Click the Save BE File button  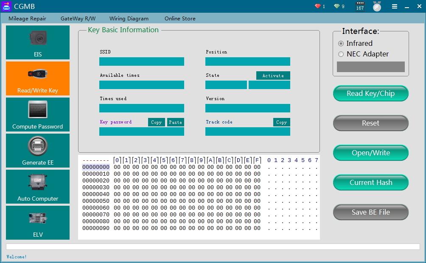click(370, 212)
